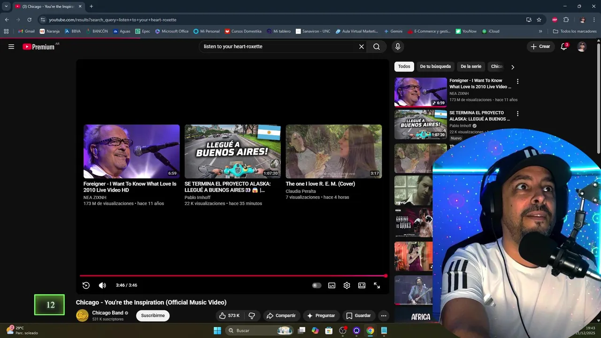Open the BBVA bookmark

pos(72,31)
